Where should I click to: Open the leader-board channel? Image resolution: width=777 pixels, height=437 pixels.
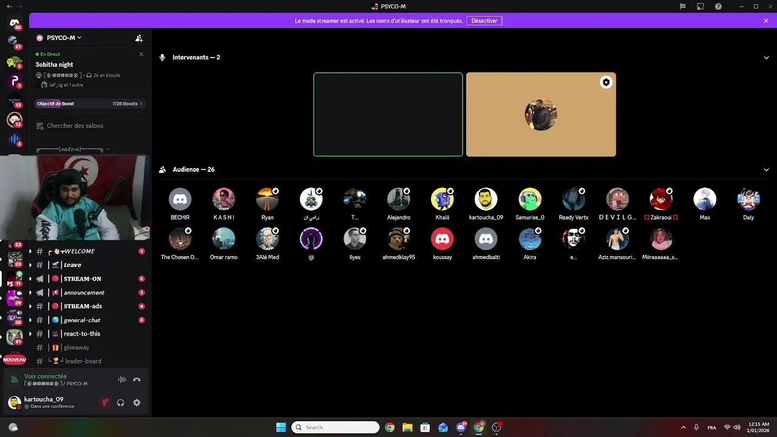click(89, 361)
